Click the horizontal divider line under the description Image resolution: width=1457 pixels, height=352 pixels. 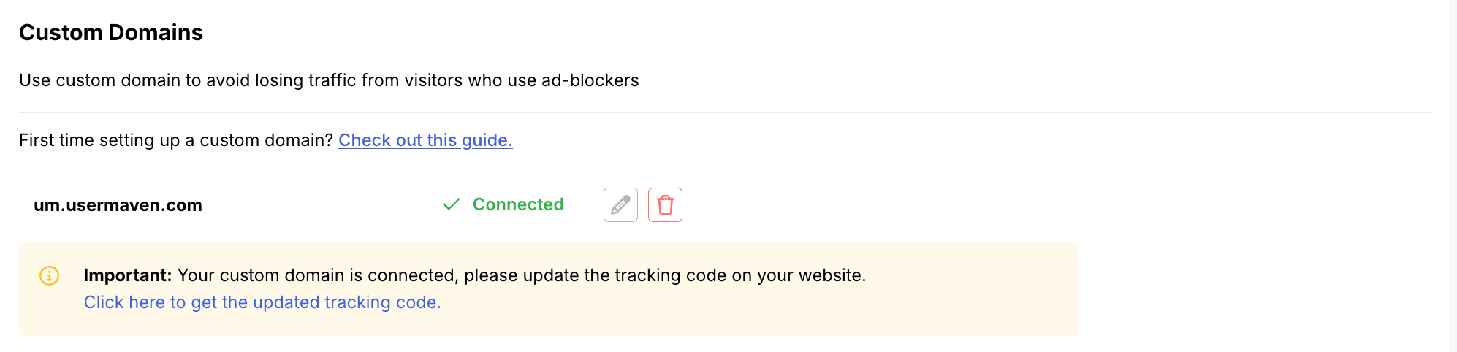(x=723, y=113)
